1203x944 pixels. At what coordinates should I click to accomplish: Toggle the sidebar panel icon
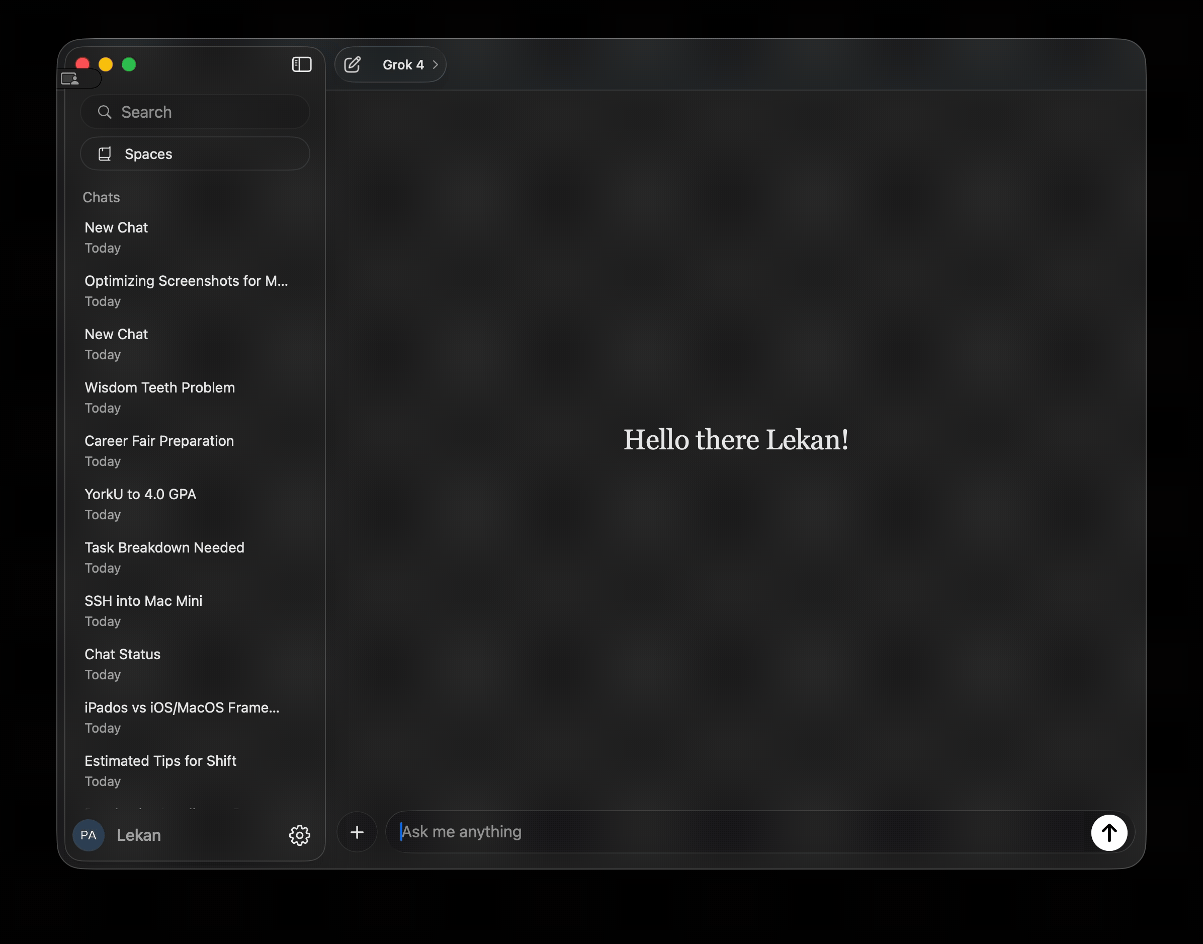coord(302,65)
